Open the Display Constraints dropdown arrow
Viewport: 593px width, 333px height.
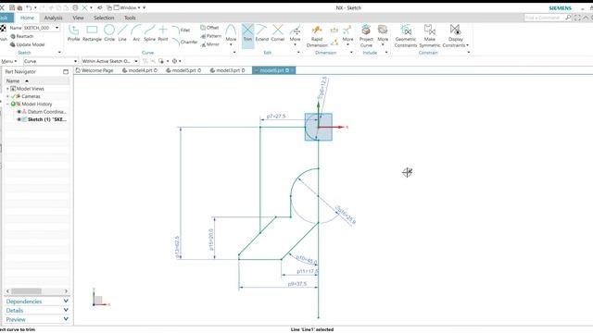(x=467, y=45)
